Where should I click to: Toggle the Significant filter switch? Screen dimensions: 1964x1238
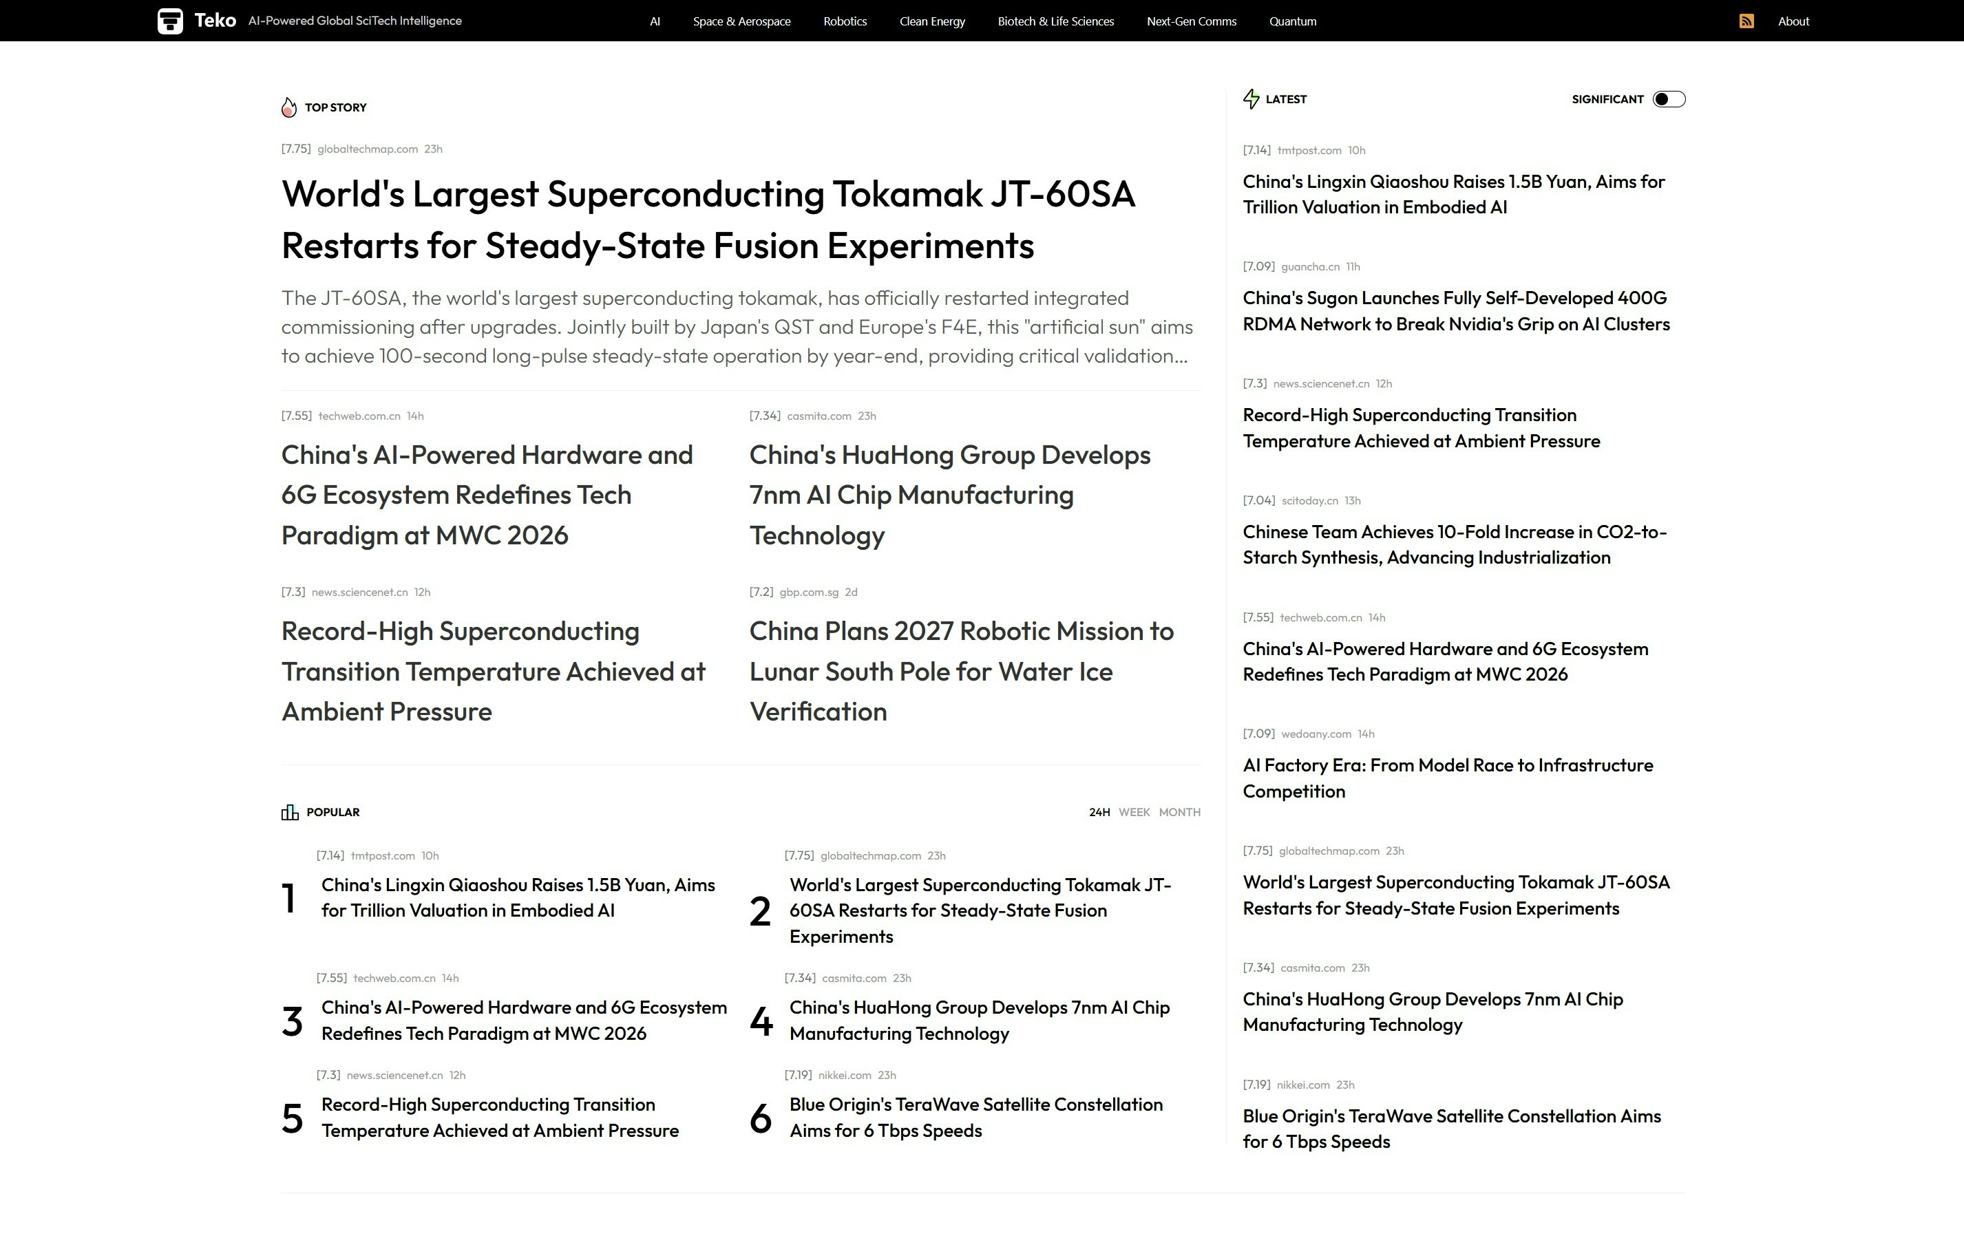[1668, 100]
